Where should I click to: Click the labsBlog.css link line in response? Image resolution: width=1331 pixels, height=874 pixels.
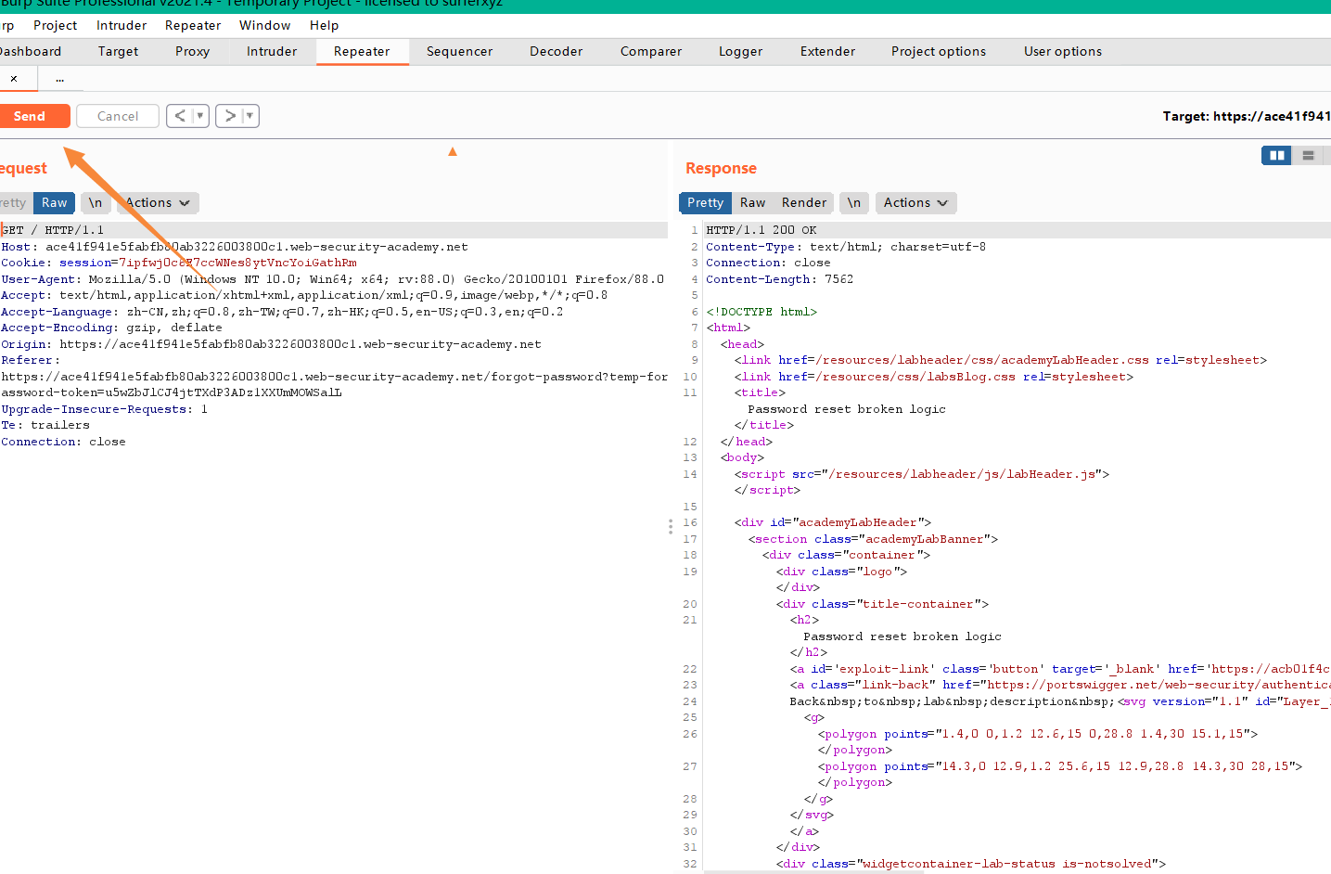[934, 377]
